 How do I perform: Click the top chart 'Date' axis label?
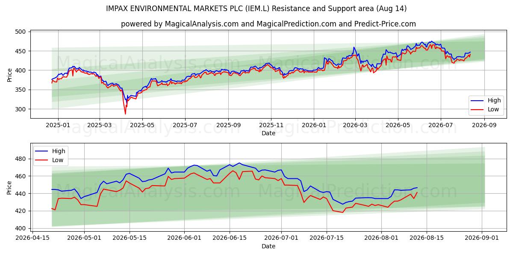pos(268,134)
